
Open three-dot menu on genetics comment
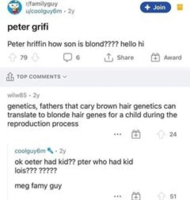point(118,134)
